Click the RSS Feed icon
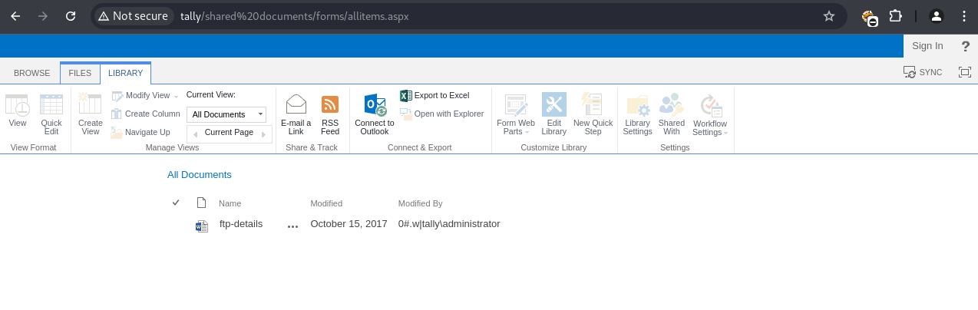 [330, 104]
